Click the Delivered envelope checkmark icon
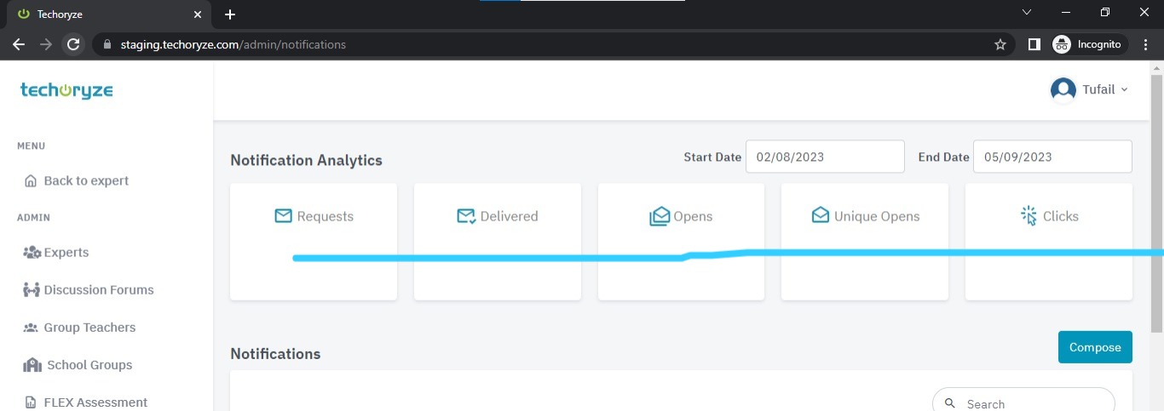Image resolution: width=1164 pixels, height=411 pixels. [x=466, y=216]
